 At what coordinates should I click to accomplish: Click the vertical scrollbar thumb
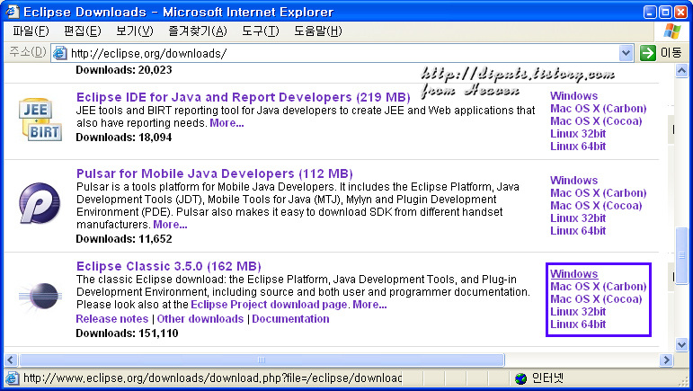[x=681, y=255]
